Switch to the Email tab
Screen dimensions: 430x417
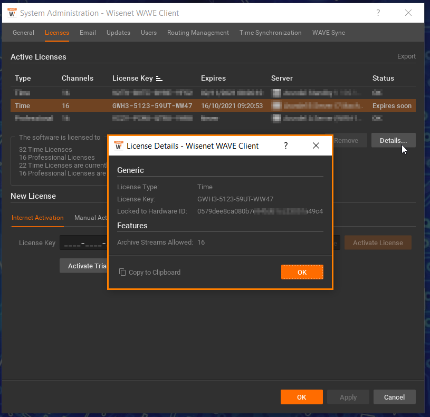88,32
